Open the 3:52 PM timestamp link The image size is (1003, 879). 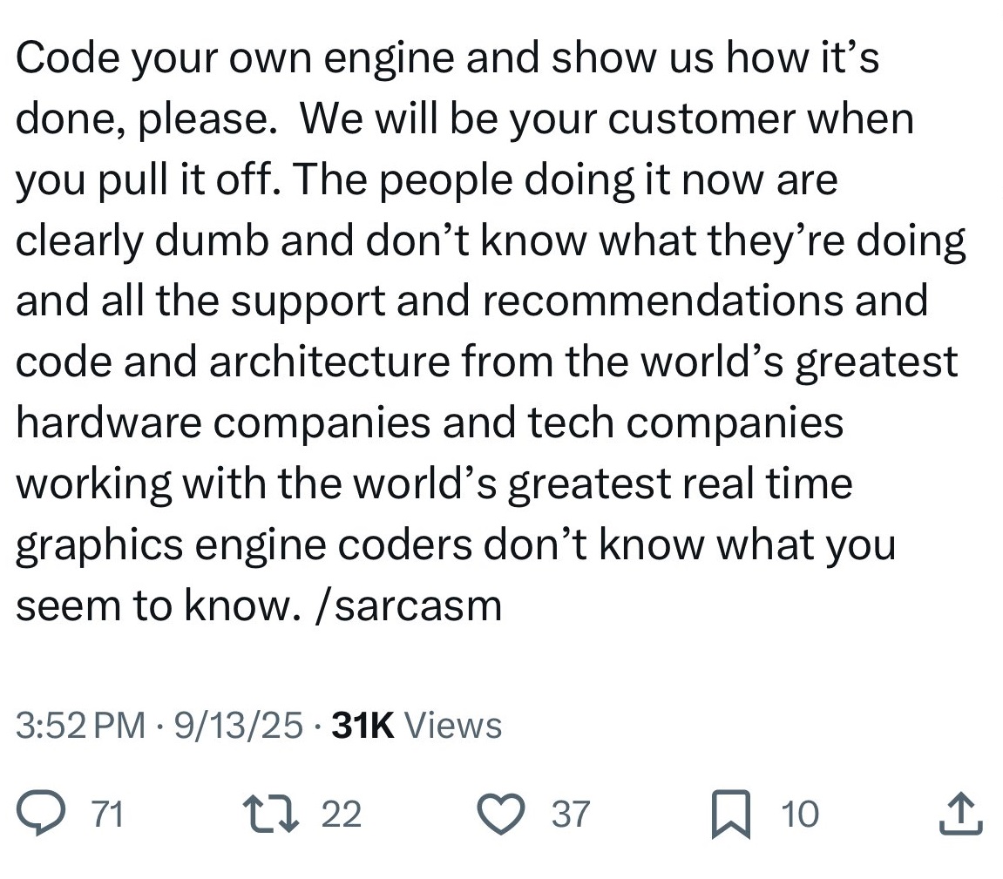(81, 726)
